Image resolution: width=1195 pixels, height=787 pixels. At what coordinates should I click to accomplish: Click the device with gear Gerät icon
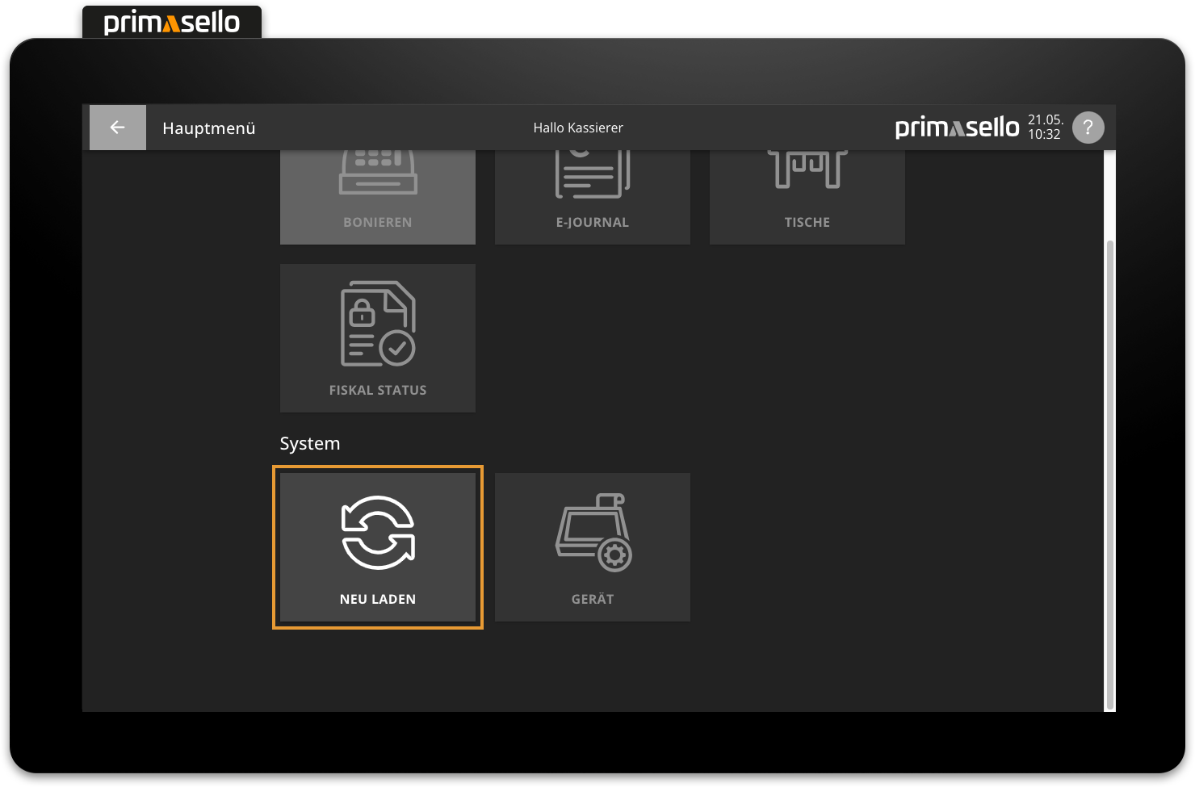tap(593, 533)
